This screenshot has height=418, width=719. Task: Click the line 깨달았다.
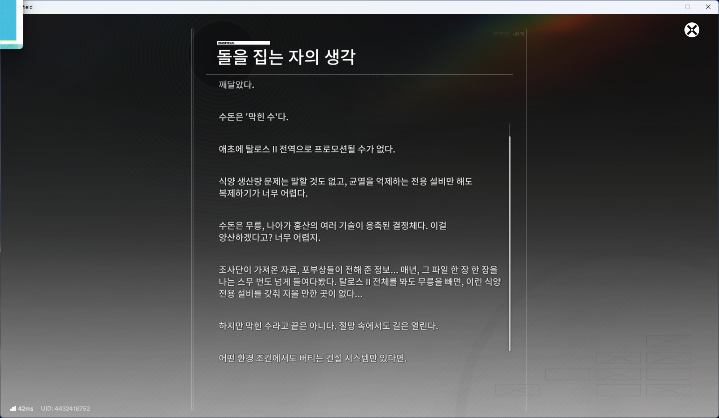(237, 85)
